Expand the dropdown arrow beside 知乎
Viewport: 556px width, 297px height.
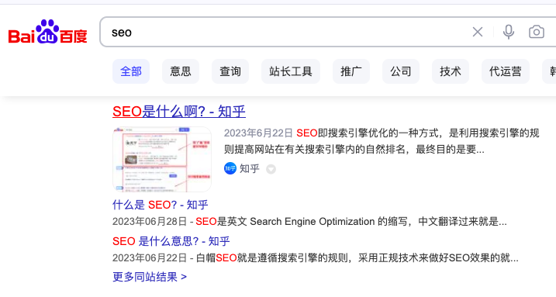271,169
